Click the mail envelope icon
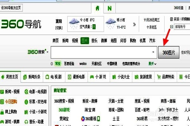The image size is (190, 126). click(x=171, y=27)
